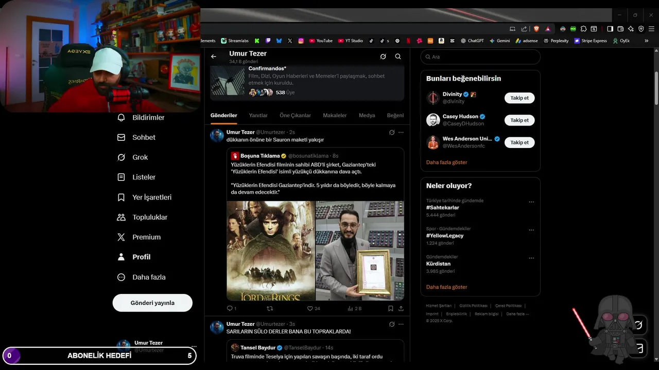Open Confirmandos* community card
This screenshot has width=659, height=370.
pos(307,82)
